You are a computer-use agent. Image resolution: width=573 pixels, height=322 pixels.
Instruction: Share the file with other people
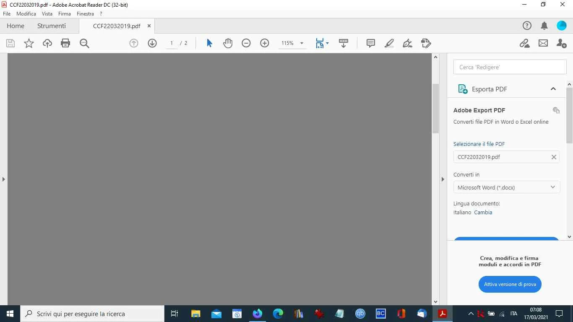pyautogui.click(x=562, y=43)
